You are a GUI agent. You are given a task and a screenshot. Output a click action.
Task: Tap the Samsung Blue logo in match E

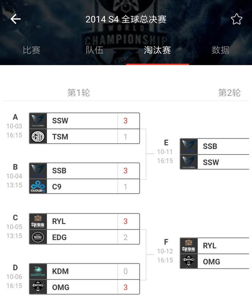(x=189, y=146)
